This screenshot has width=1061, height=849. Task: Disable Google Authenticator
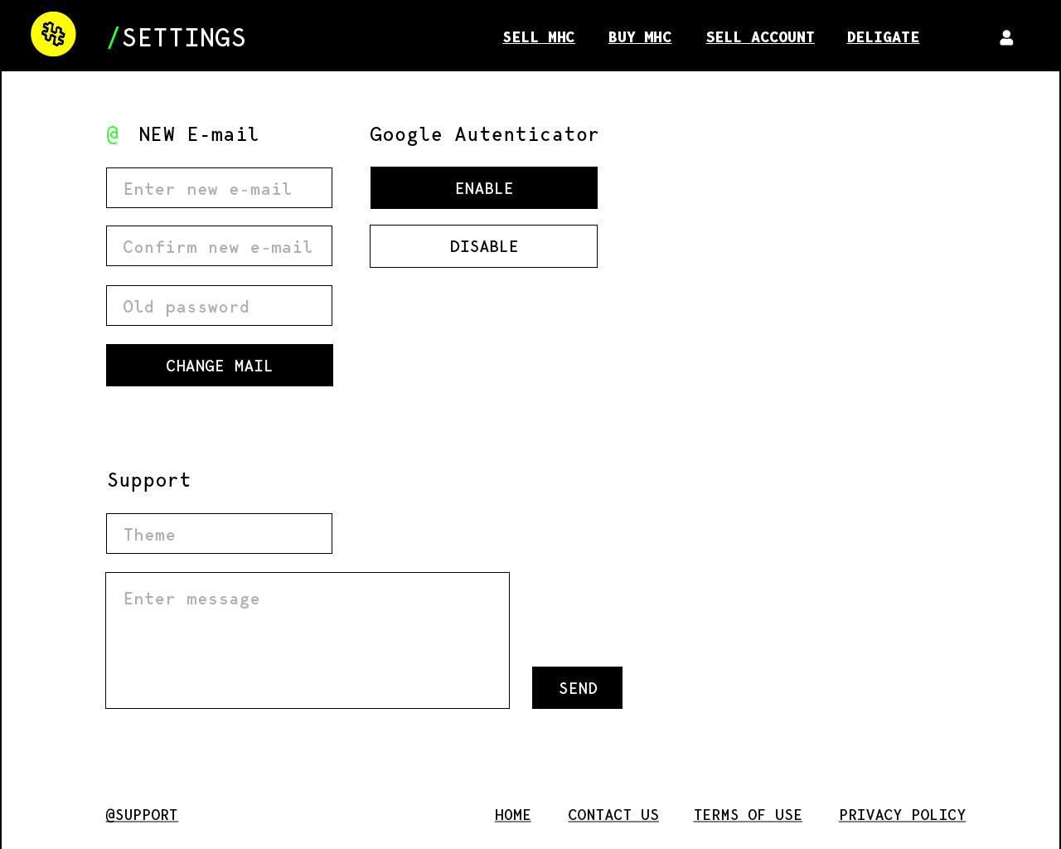pyautogui.click(x=484, y=246)
